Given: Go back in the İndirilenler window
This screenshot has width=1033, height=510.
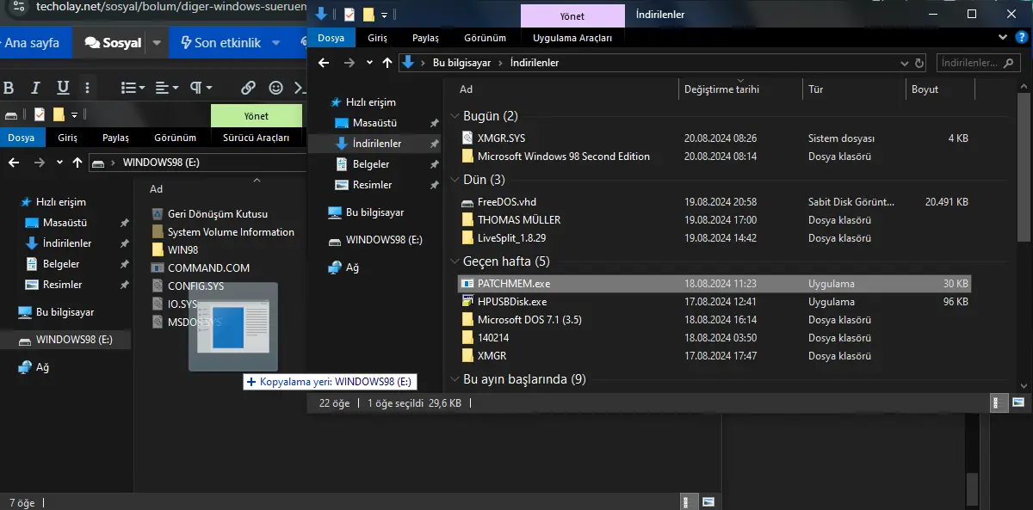Looking at the screenshot, I should (x=324, y=63).
